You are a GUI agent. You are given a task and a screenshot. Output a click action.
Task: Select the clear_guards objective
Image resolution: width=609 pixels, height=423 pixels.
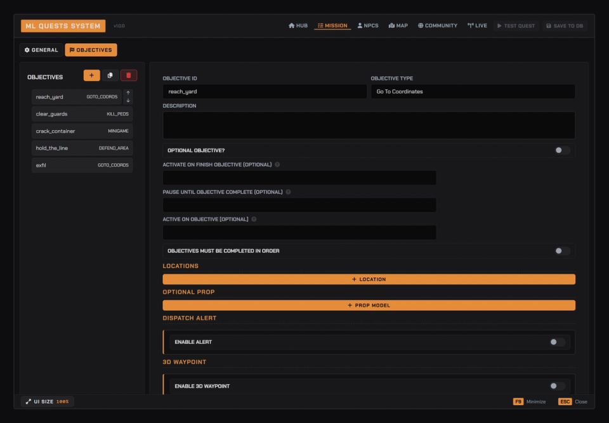pos(82,114)
